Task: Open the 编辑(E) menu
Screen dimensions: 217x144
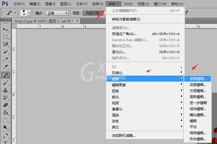Action: (x=35, y=4)
